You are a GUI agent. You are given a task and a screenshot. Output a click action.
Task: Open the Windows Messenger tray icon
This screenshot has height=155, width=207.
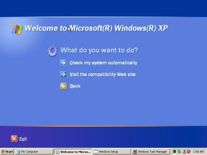point(184,152)
